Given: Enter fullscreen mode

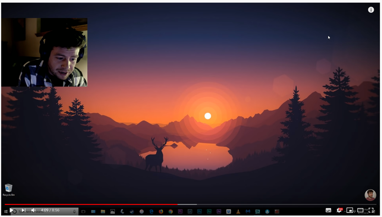Looking at the screenshot, I should click(371, 210).
